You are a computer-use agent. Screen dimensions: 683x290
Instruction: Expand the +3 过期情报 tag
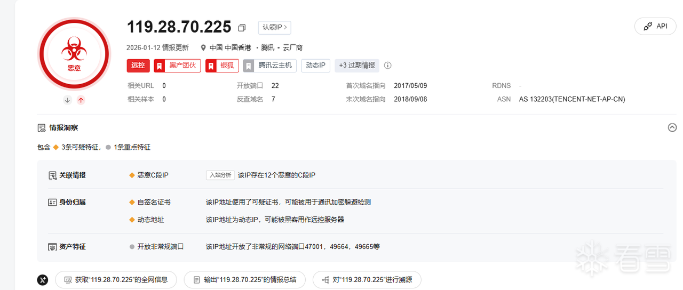coord(356,66)
